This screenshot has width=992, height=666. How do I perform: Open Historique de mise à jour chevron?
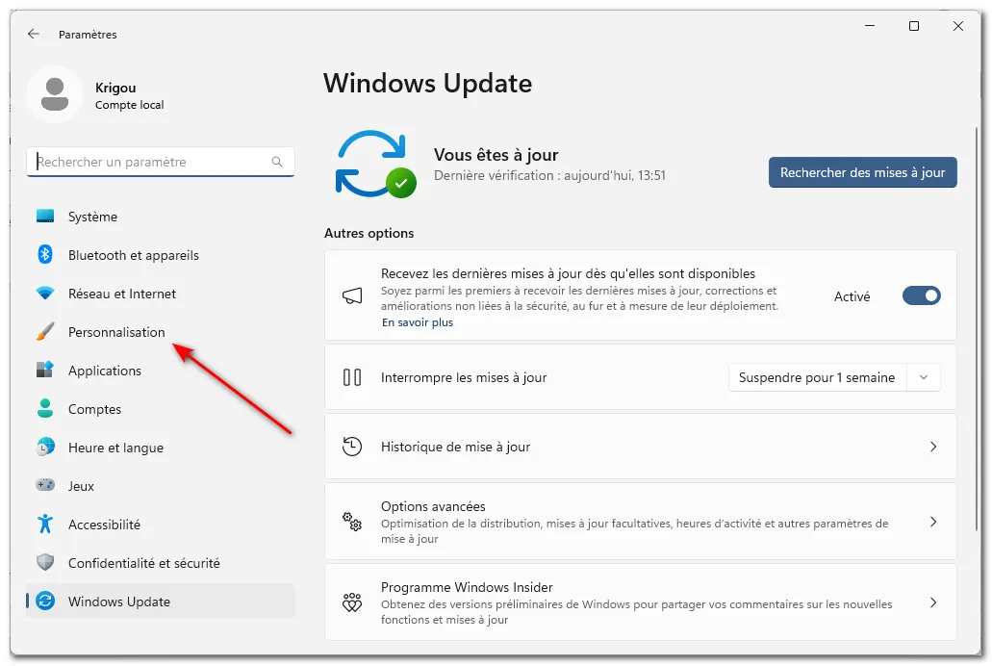933,447
